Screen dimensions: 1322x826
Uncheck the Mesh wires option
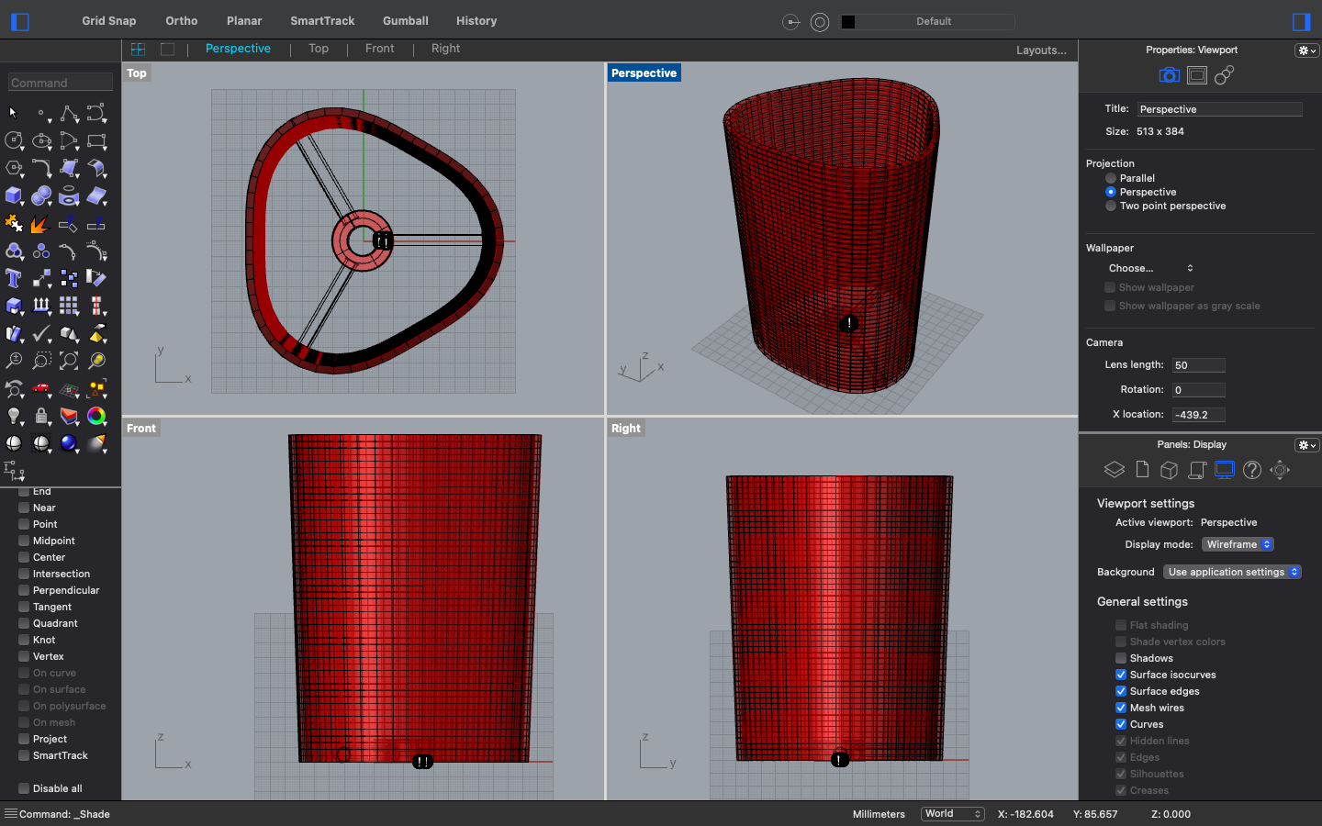[1121, 708]
